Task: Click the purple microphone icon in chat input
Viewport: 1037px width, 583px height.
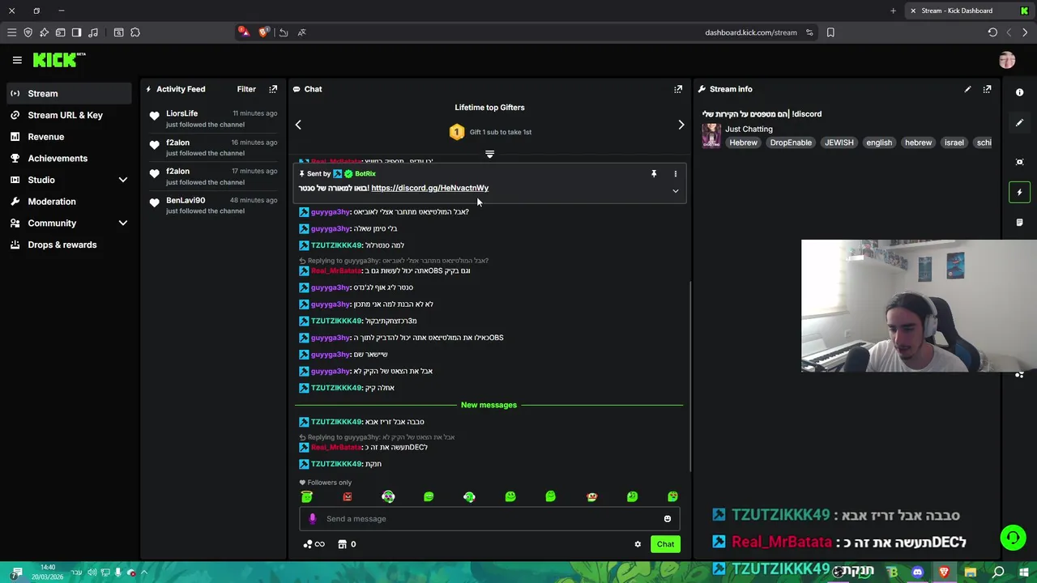Action: 313,519
